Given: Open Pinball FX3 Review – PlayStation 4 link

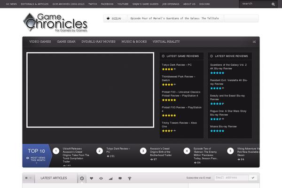Looking at the screenshot, I should click(181, 109).
